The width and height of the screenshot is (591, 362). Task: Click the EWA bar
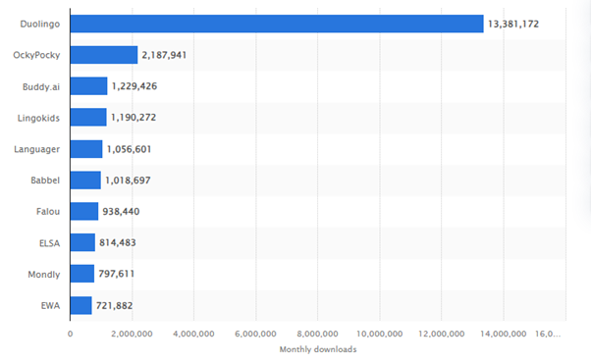coord(81,305)
